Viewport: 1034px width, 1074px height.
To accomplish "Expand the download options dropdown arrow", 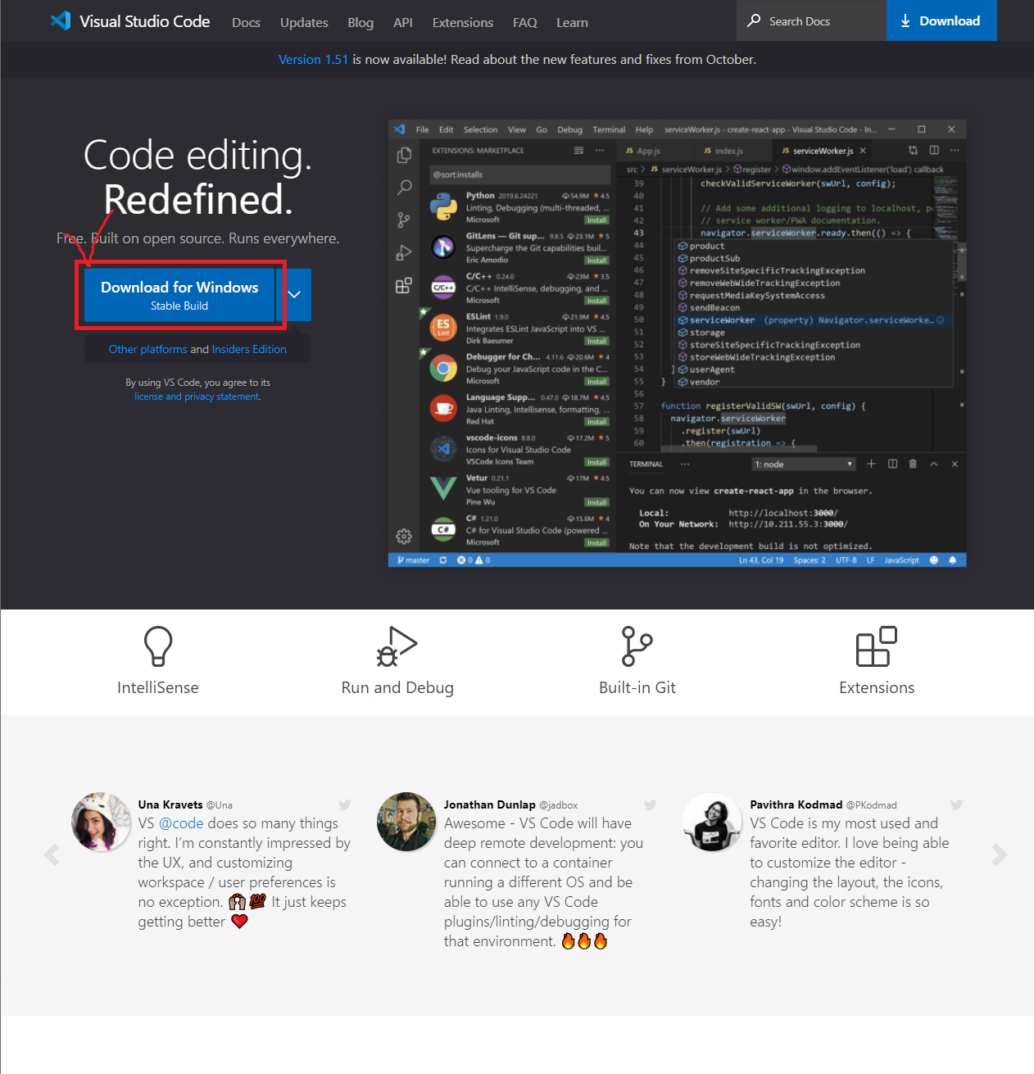I will (x=294, y=295).
